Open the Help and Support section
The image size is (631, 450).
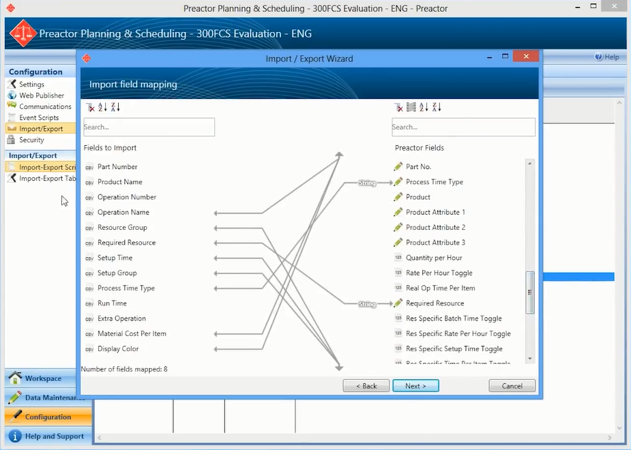[48, 436]
